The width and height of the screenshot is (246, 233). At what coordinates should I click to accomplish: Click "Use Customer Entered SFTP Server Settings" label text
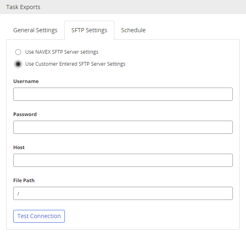[75, 64]
